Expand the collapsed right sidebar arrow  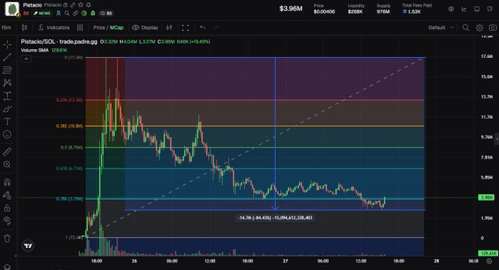click(x=497, y=139)
